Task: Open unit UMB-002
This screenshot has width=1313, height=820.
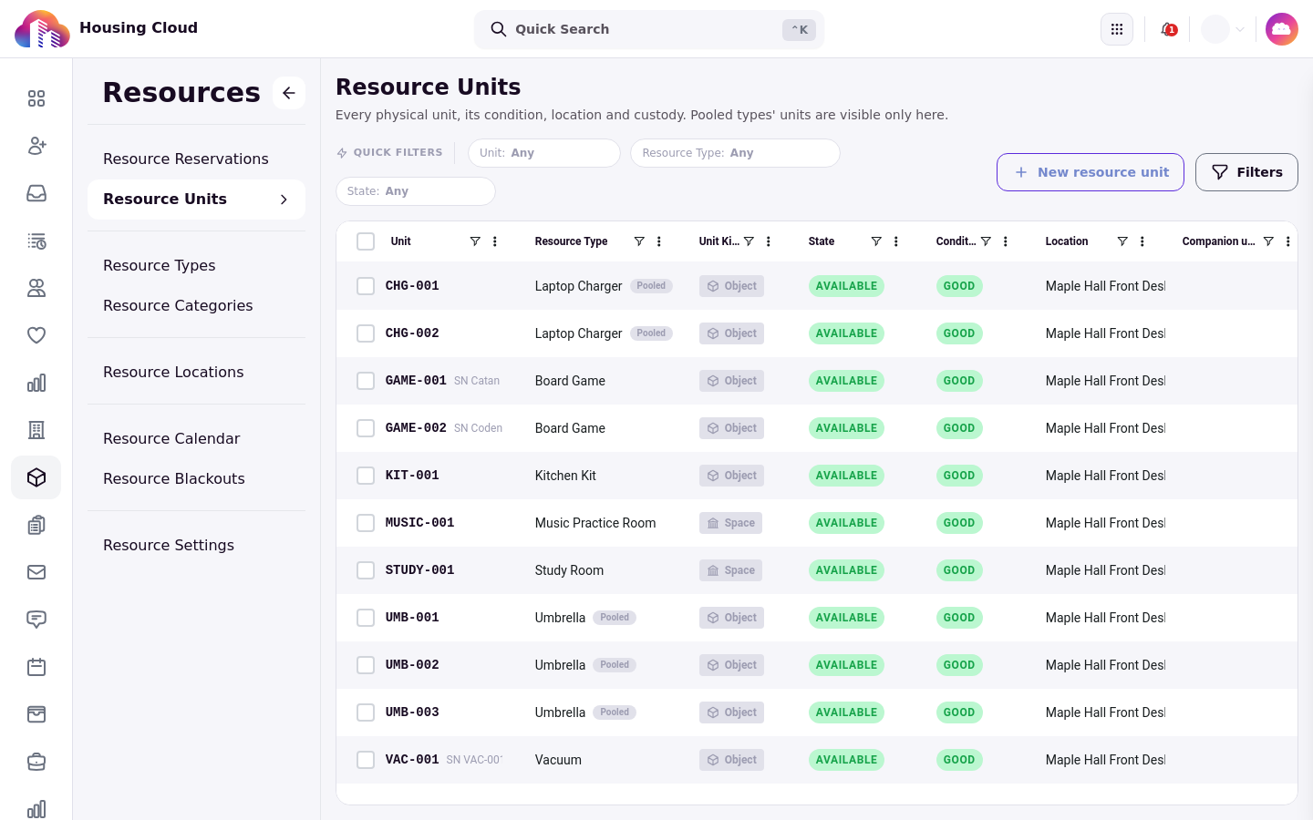Action: click(412, 665)
